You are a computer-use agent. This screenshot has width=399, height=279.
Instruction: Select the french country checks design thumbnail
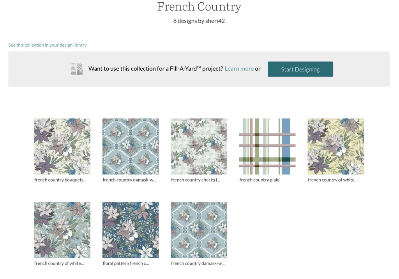point(199,146)
